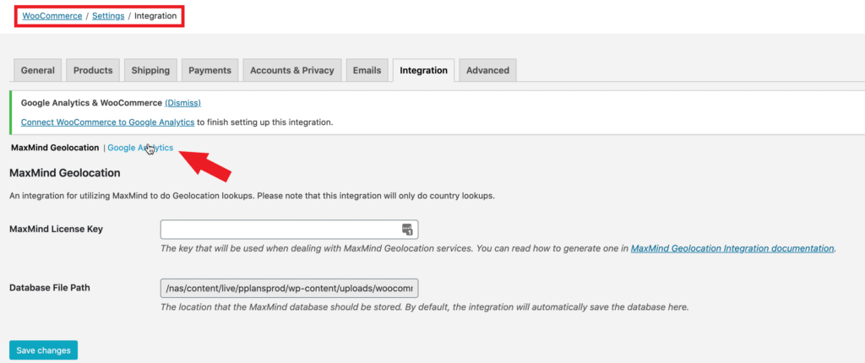865x363 pixels.
Task: Focus the MaxMind License Key field
Action: [279, 230]
